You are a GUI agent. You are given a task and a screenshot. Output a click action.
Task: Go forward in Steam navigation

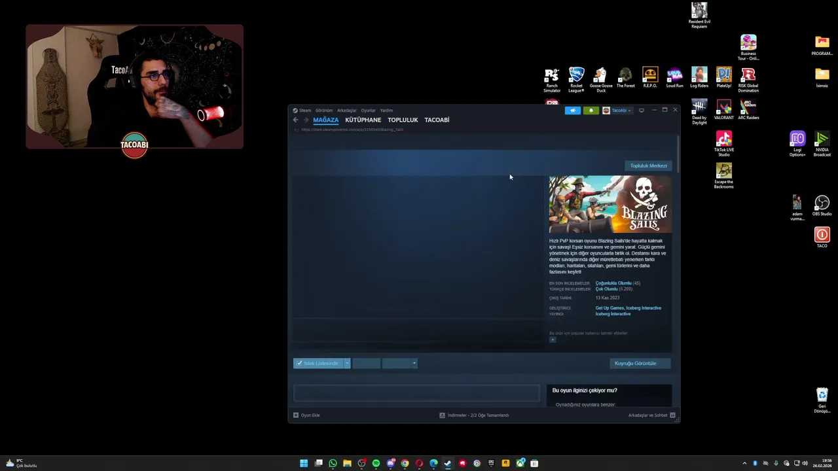tap(306, 120)
